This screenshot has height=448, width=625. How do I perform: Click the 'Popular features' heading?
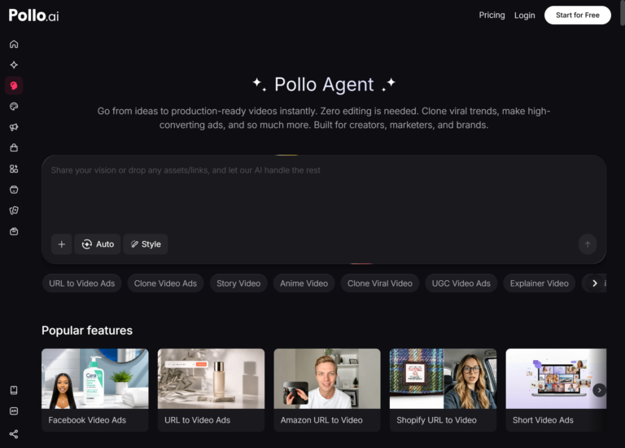click(87, 331)
